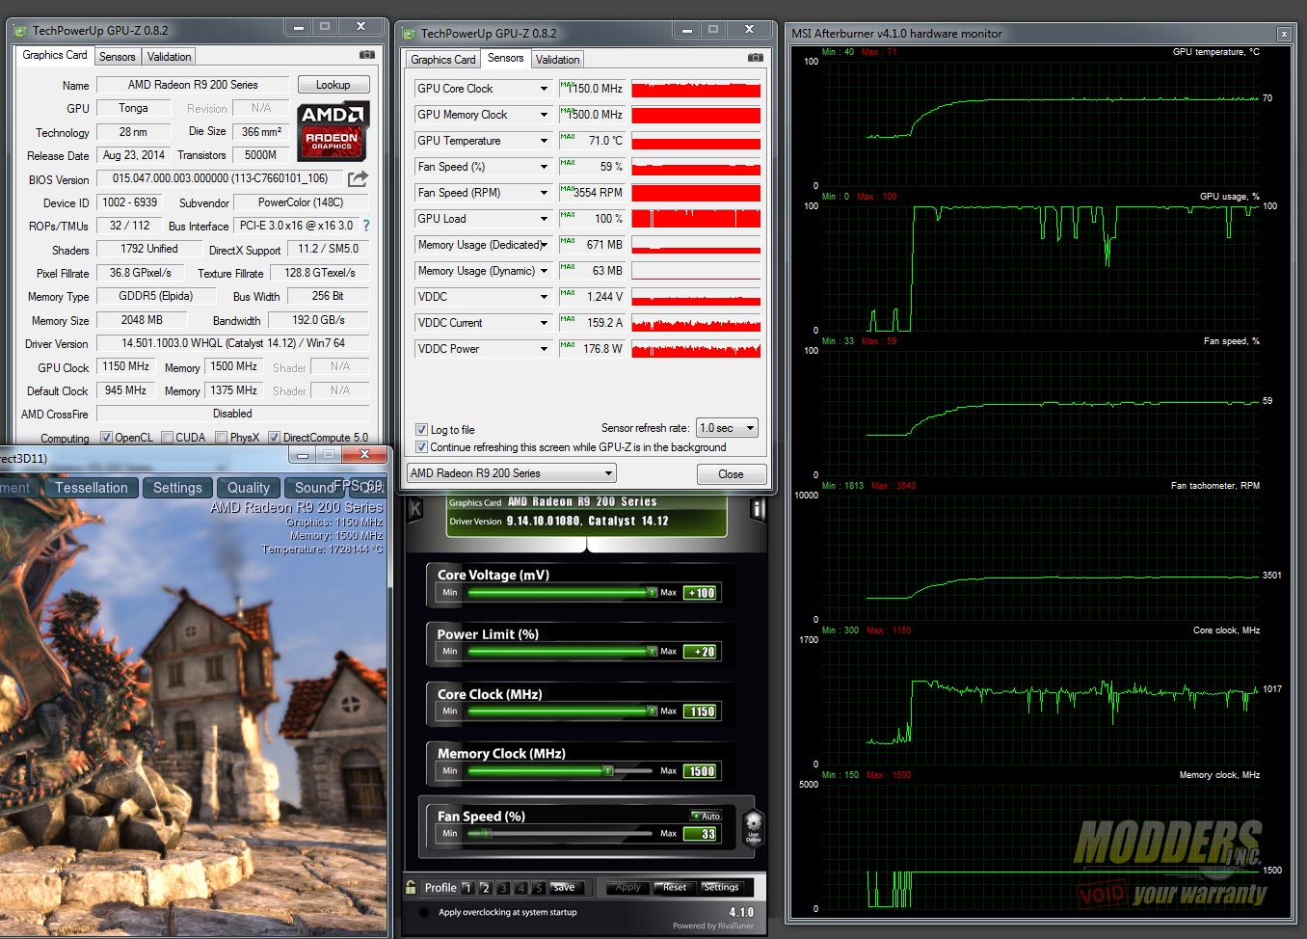Click the Afterburner profile Save button
Viewport: 1307px width, 939px height.
pyautogui.click(x=566, y=888)
